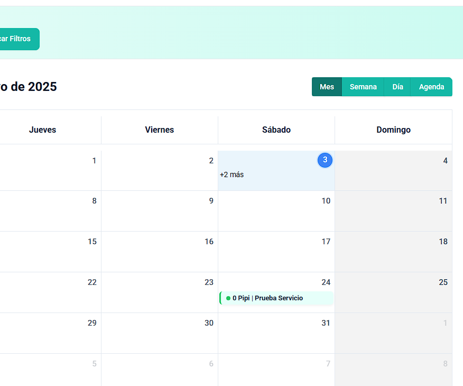Show the Agenda view
Screen dimensions: 463x386
point(431,87)
